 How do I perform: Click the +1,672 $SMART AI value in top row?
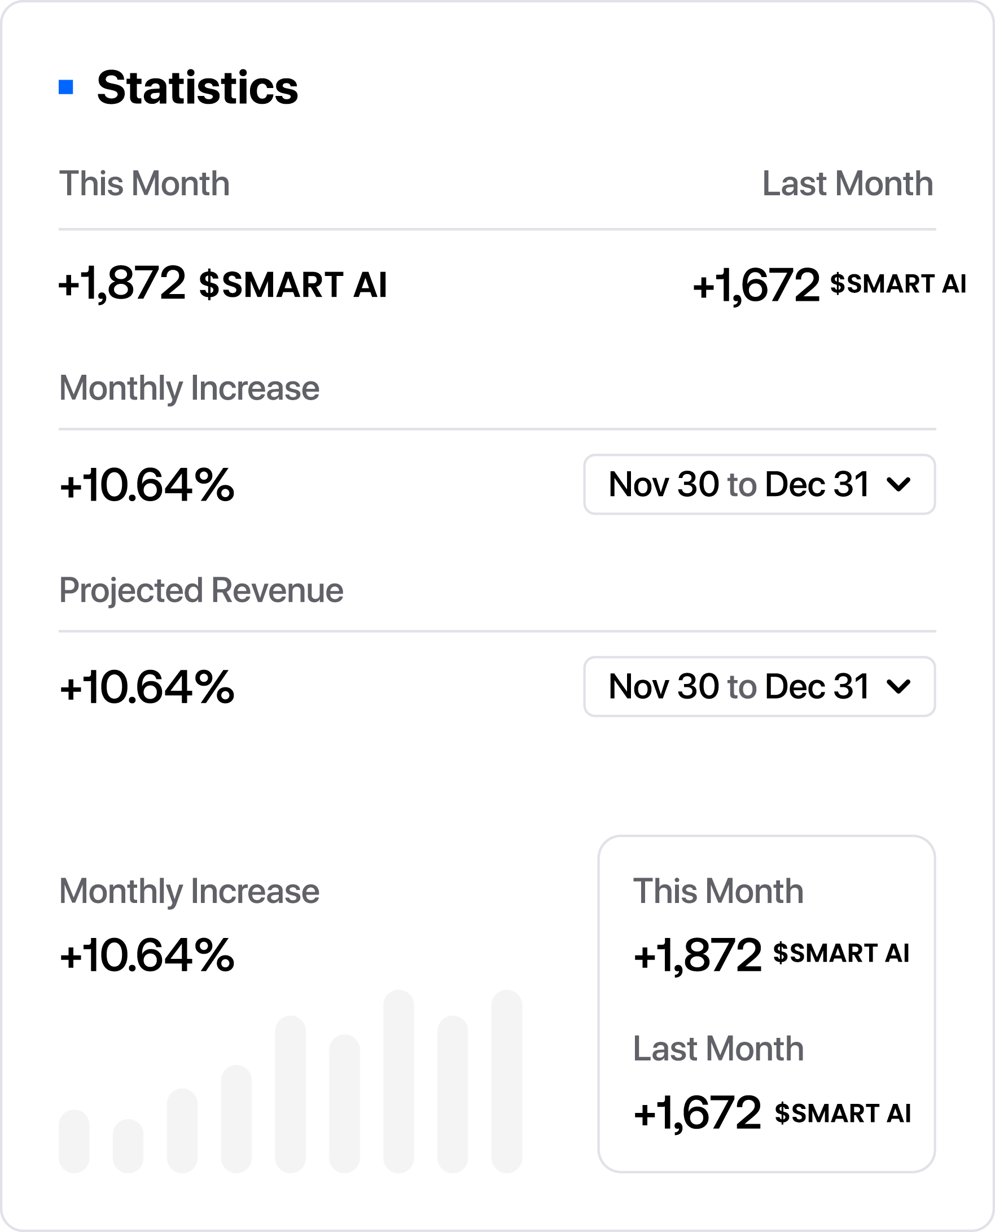pos(829,285)
